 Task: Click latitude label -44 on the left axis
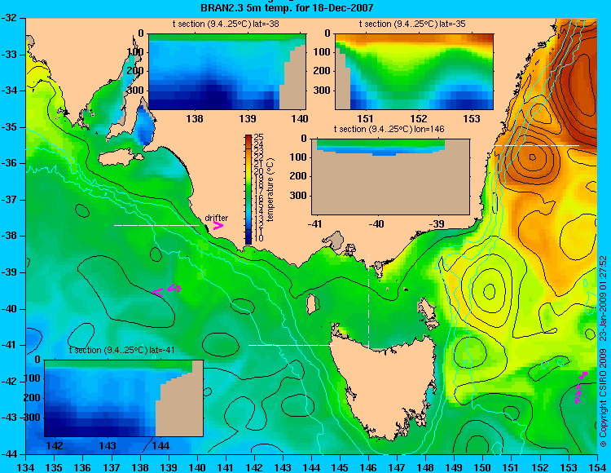[x=10, y=454]
